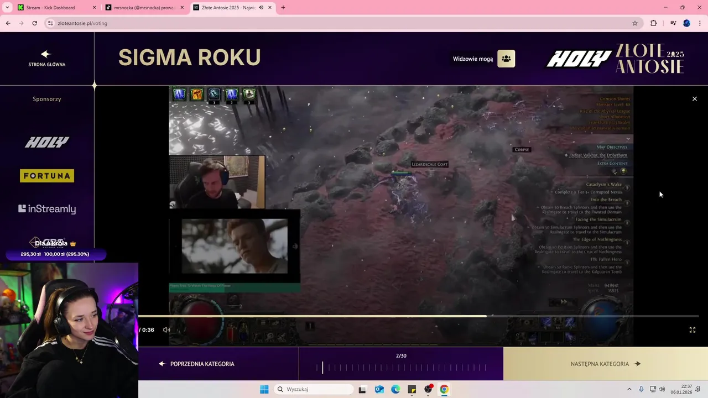Open a new browser tab
The width and height of the screenshot is (708, 398).
(x=283, y=8)
